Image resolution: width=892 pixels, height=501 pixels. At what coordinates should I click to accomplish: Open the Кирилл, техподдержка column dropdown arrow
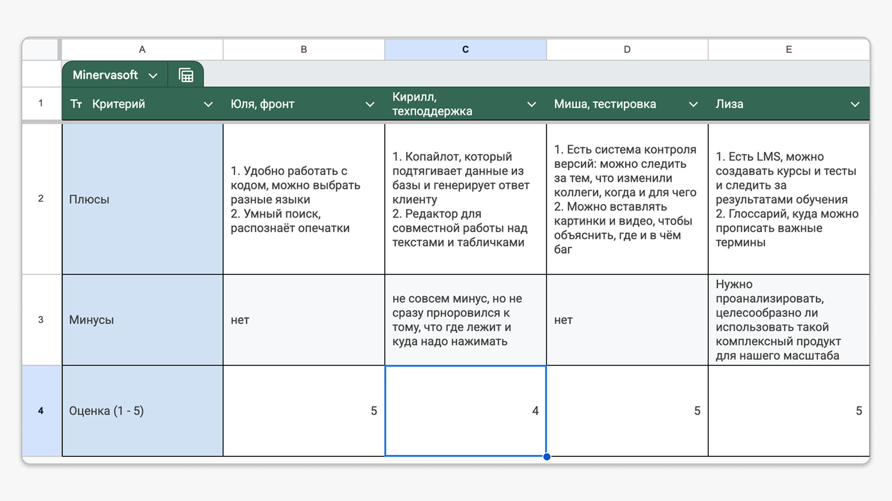coord(531,104)
